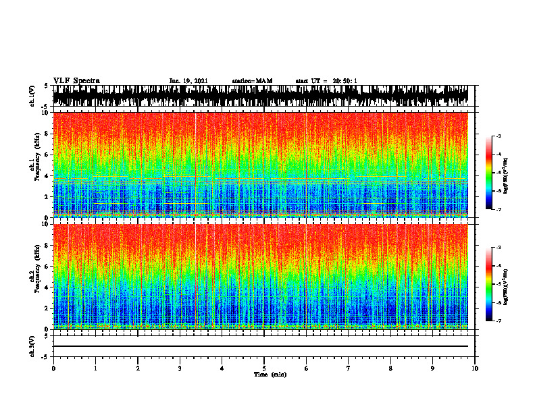Click the time axis tick label "5"
This screenshot has height=413, width=535.
[264, 368]
